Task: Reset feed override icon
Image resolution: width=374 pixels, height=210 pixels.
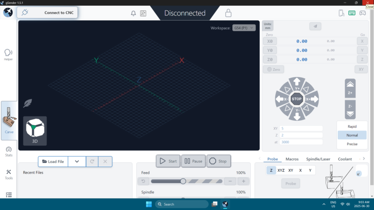Action: pyautogui.click(x=143, y=181)
